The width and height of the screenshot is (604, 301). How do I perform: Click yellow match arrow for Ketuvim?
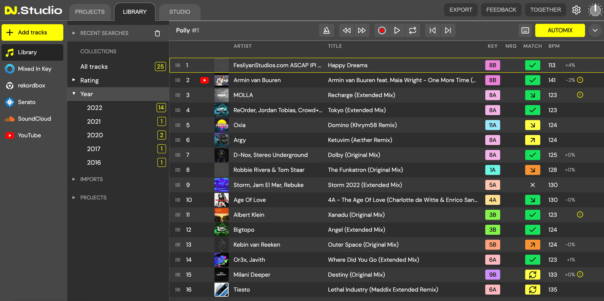point(533,140)
